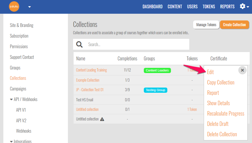This screenshot has height=143, width=252.
Task: Collapse the API / Webhooks section
Action: click(11, 99)
